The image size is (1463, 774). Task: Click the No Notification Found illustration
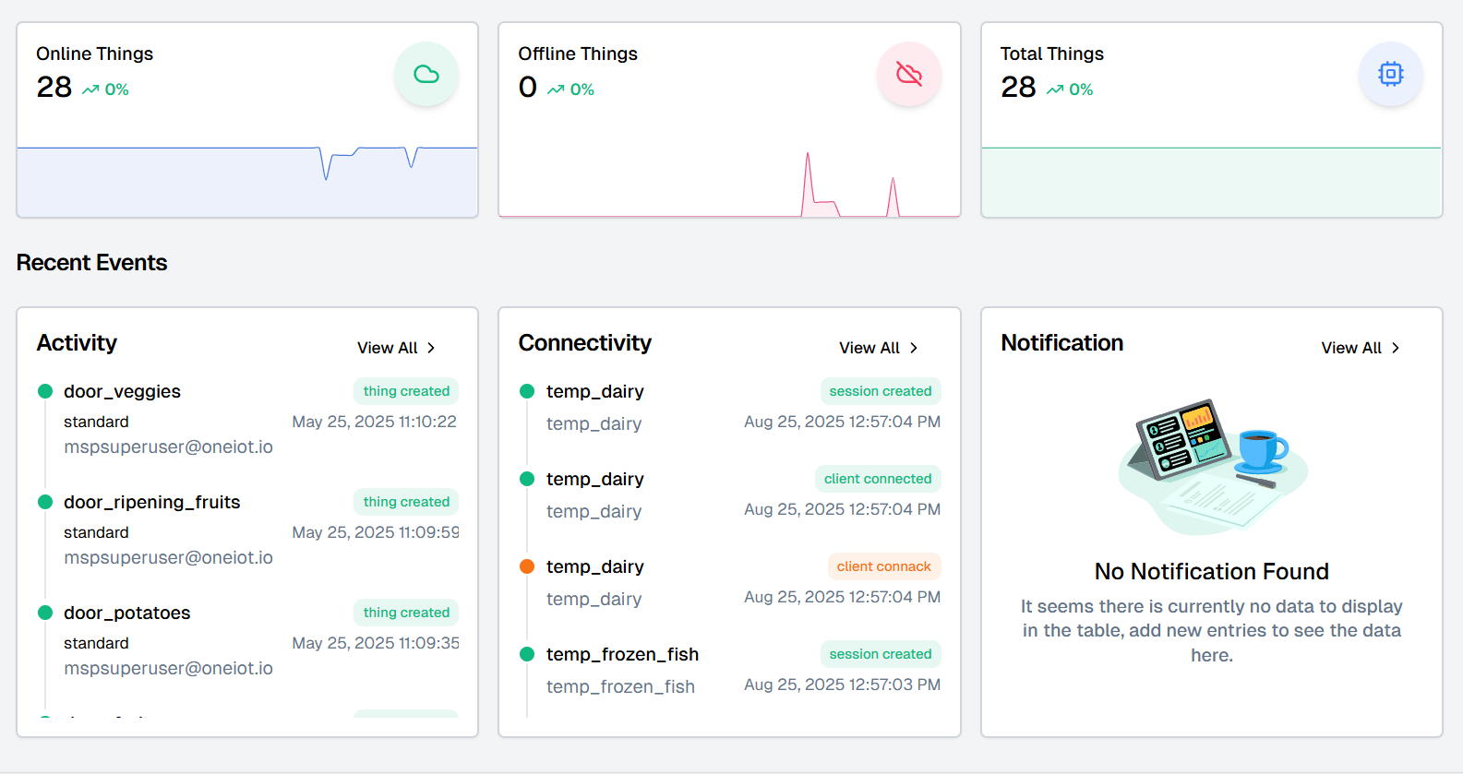point(1212,466)
